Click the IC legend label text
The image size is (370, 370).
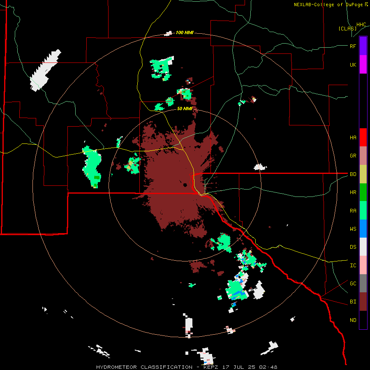click(x=353, y=266)
